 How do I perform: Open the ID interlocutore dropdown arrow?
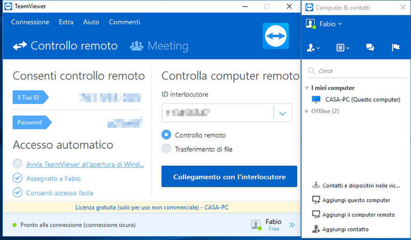[x=282, y=113]
